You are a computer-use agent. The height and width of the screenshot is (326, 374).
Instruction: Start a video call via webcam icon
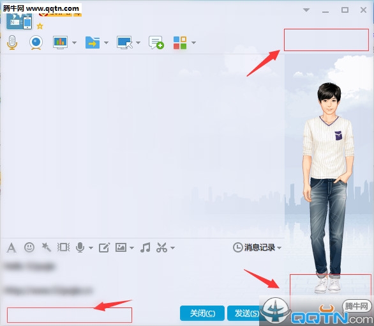tap(36, 43)
